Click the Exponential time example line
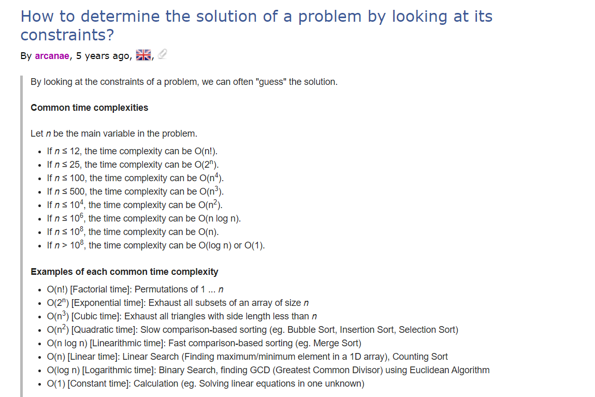Screen dimensions: 595x397 pos(178,303)
